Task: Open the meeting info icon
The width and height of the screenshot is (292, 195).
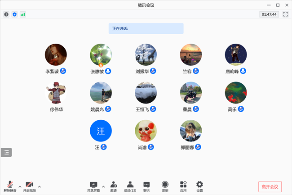Action: click(x=6, y=14)
